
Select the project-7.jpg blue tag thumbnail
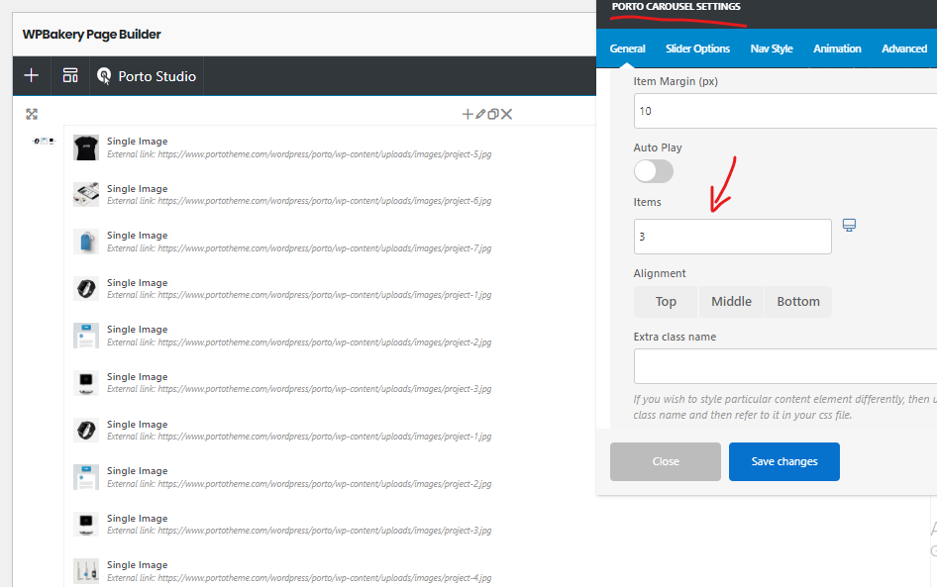coord(86,242)
